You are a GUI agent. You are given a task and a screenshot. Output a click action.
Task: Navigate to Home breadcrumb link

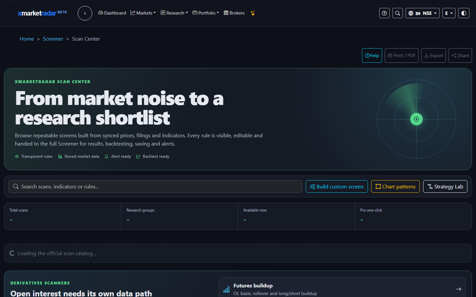coord(27,39)
